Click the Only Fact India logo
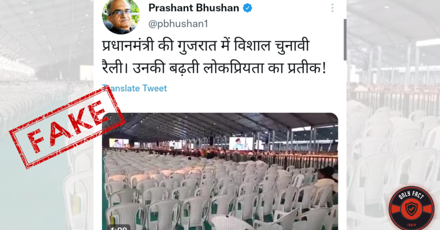The width and height of the screenshot is (440, 230). [x=411, y=208]
